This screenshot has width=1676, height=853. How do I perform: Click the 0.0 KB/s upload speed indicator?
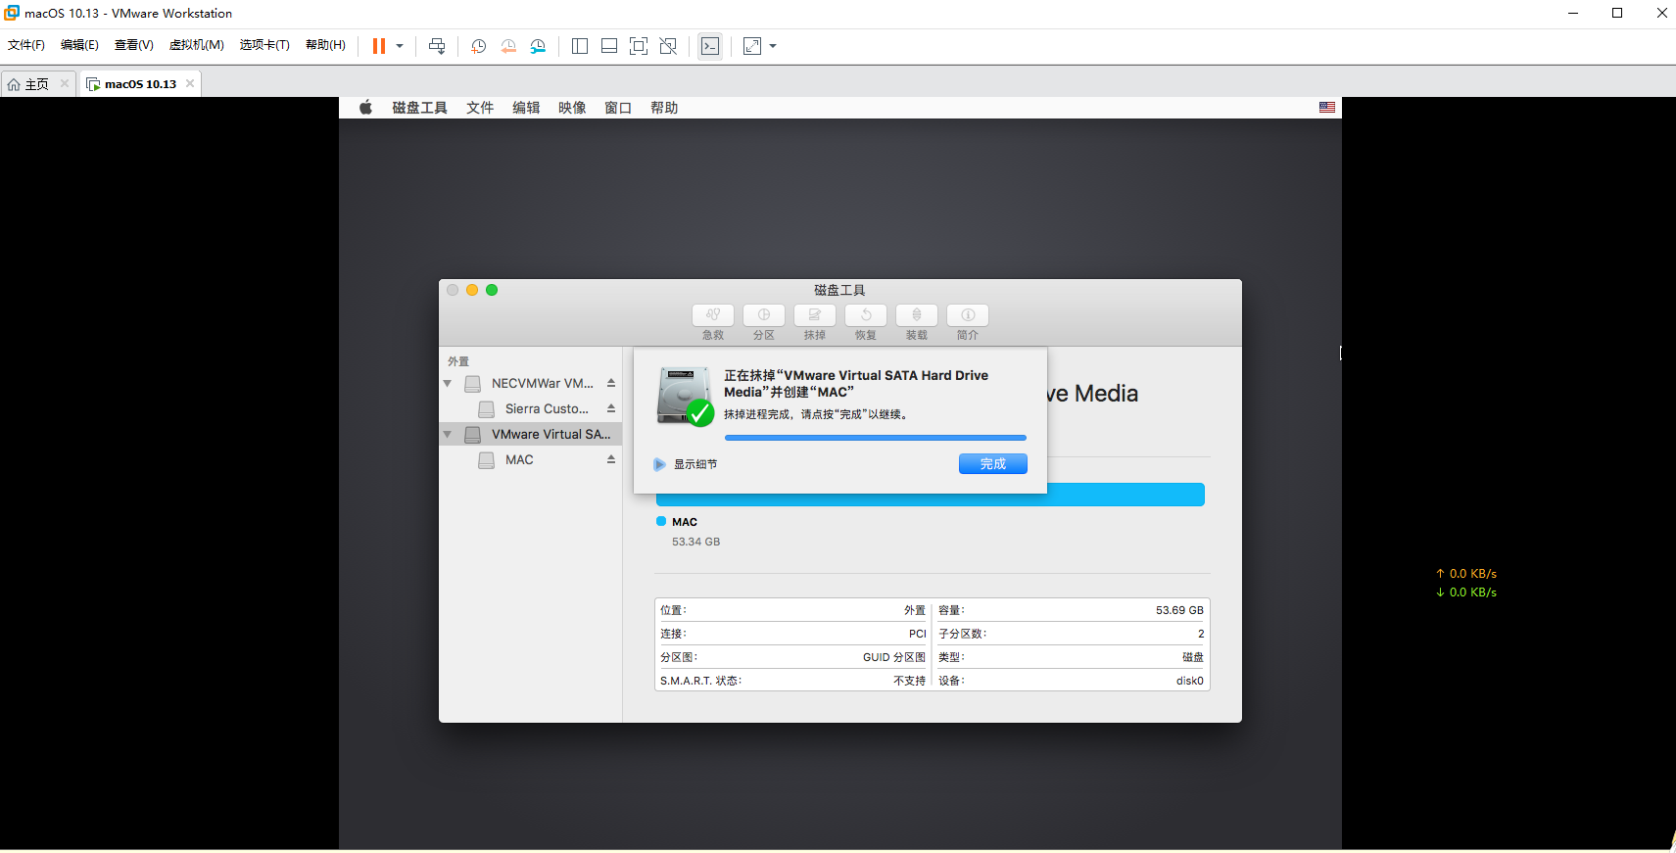(1465, 574)
